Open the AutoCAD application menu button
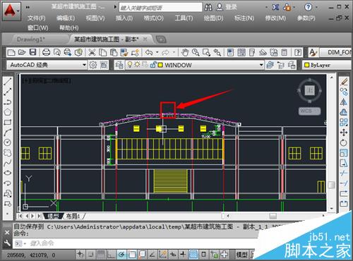The width and height of the screenshot is (353, 261). coord(11,11)
